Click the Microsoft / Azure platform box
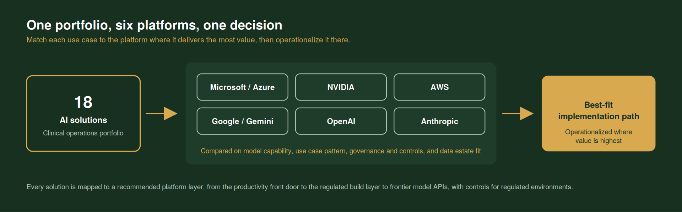This screenshot has height=212, width=682. (242, 87)
